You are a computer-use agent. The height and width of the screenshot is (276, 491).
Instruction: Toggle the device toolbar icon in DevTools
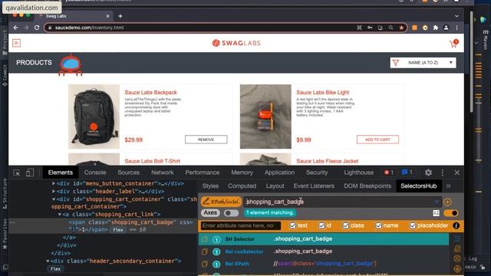coord(30,172)
